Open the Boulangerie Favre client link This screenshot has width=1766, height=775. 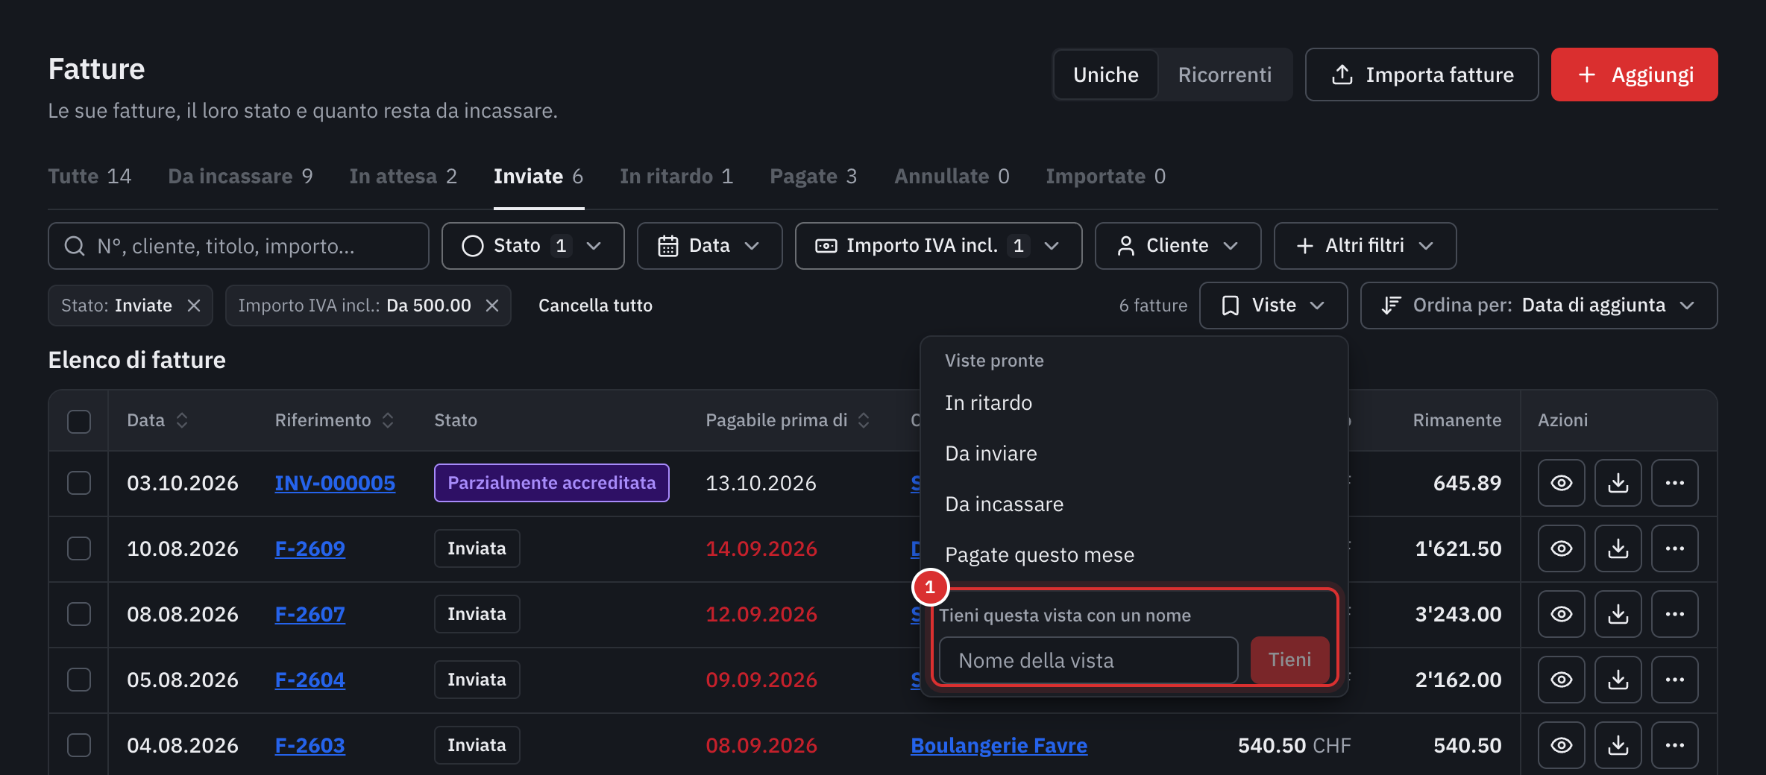(x=999, y=745)
